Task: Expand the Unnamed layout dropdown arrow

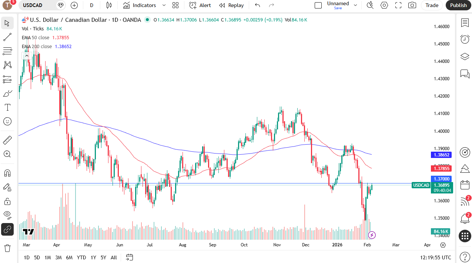Action: (x=355, y=5)
